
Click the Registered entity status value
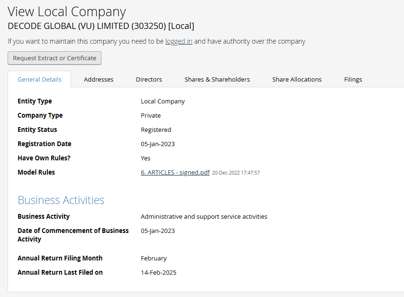pos(156,130)
